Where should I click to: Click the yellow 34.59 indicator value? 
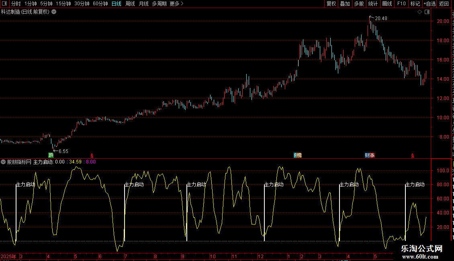[x=75, y=162]
